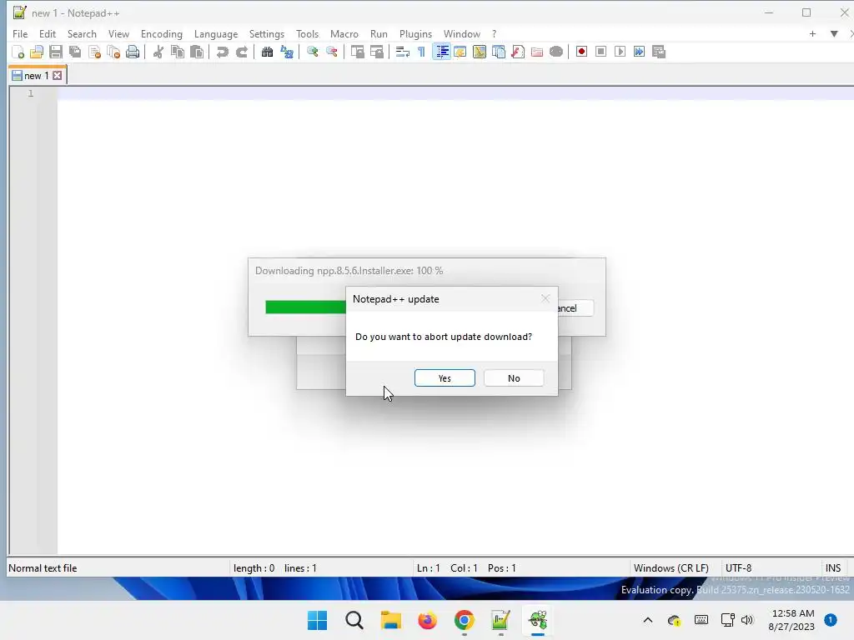
Task: Open Firefox from the taskbar
Action: point(428,620)
